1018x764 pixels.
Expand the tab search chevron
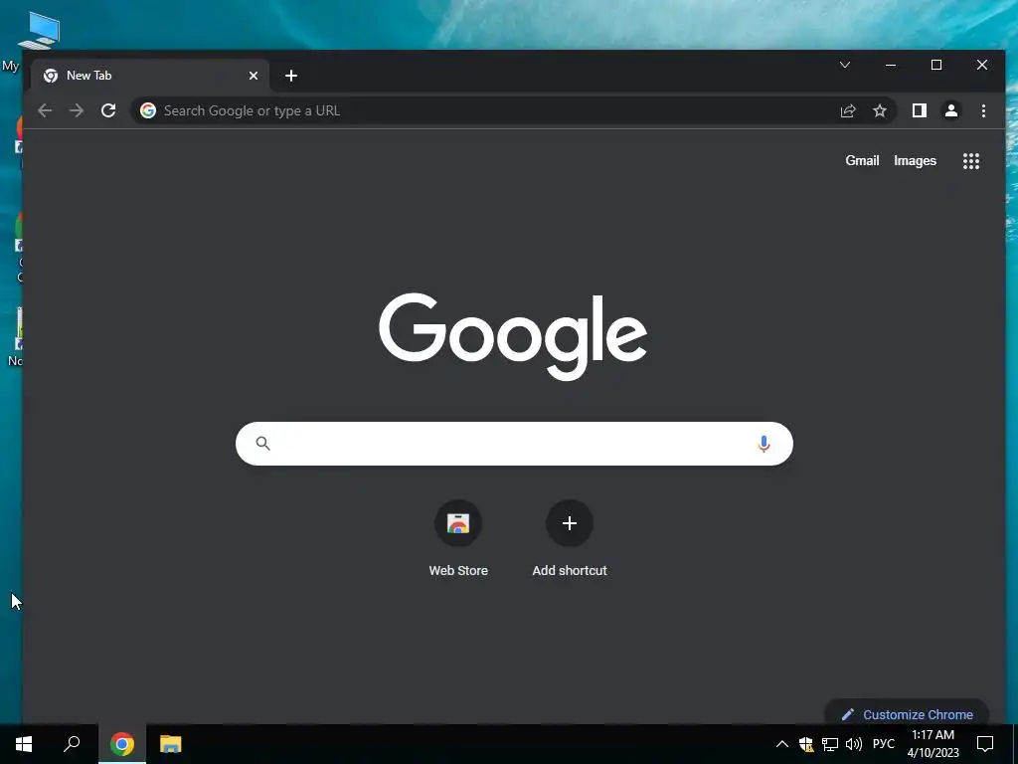(x=845, y=65)
